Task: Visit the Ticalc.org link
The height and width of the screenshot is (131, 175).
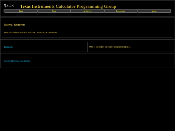Action: coord(8,47)
